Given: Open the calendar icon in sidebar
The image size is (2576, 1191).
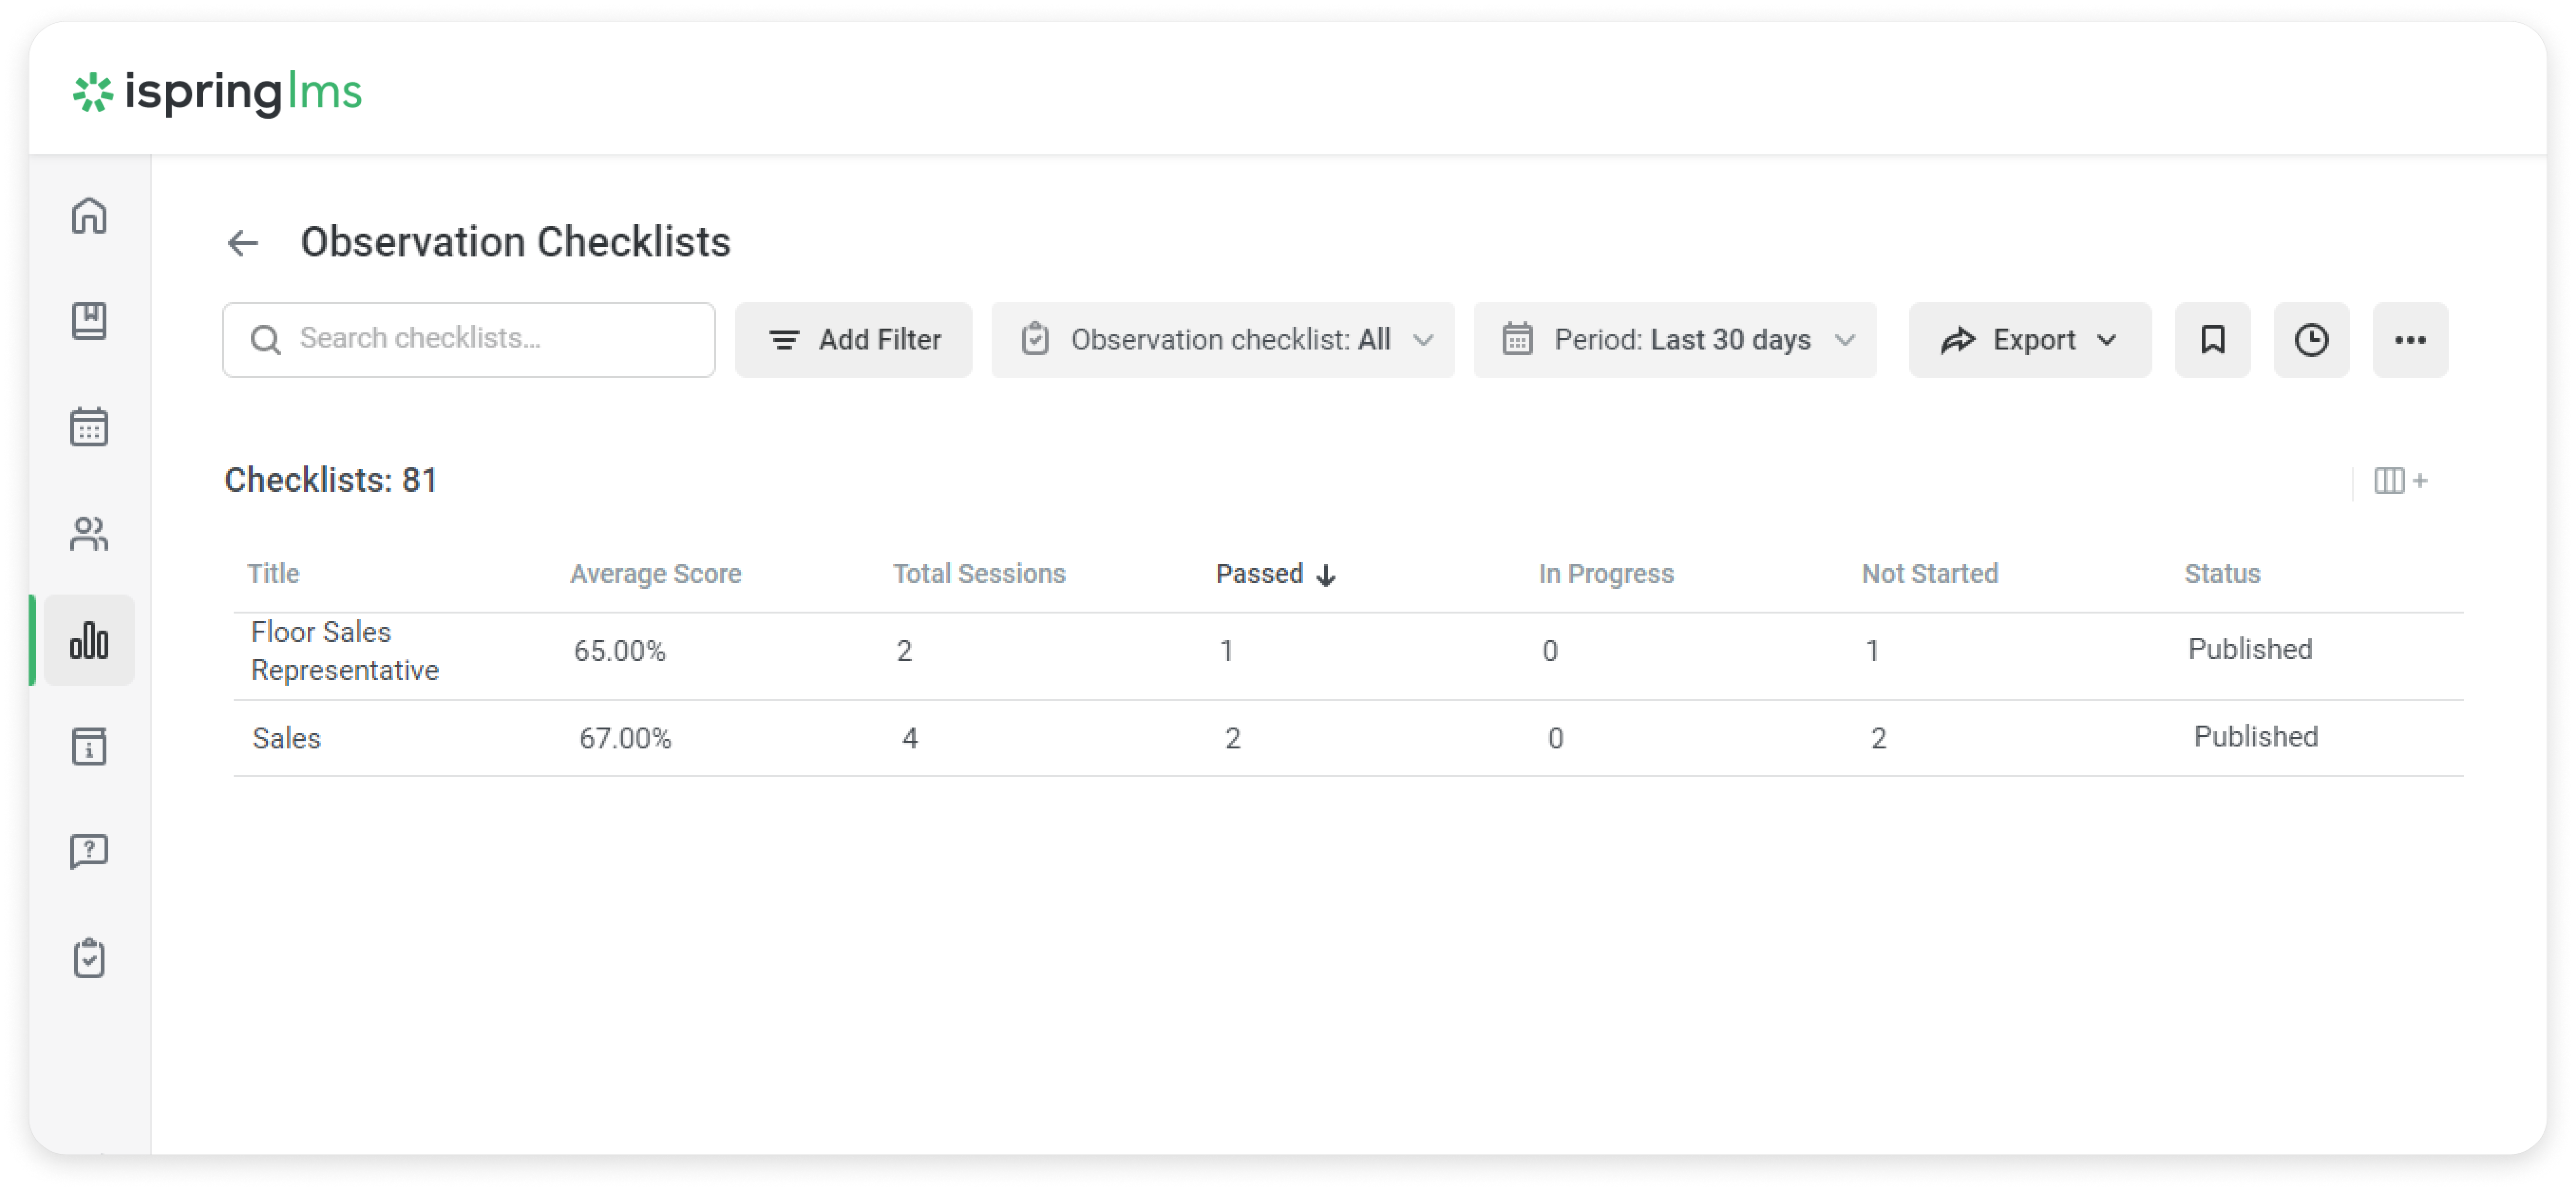Looking at the screenshot, I should coord(89,427).
